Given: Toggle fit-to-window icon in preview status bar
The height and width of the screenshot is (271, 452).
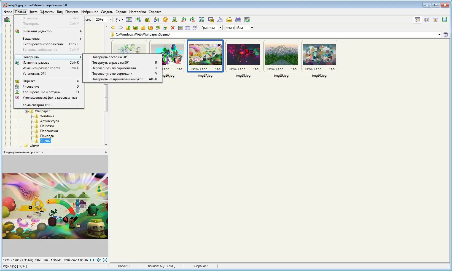Looking at the screenshot, I should (x=99, y=260).
